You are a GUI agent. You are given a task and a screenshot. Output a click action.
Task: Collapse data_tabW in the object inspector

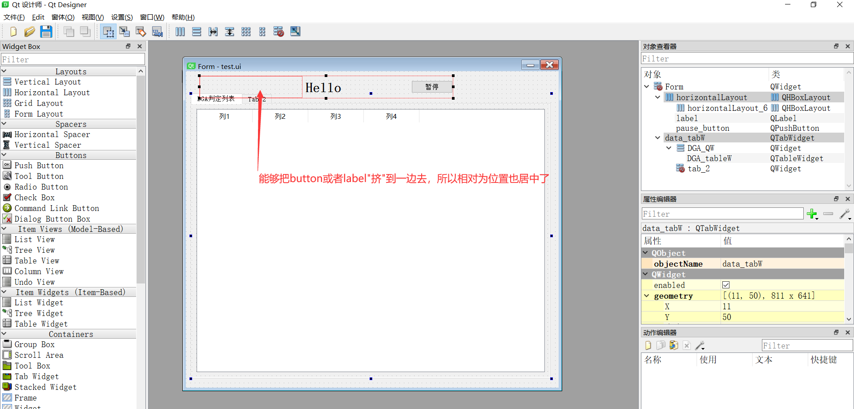click(x=657, y=138)
